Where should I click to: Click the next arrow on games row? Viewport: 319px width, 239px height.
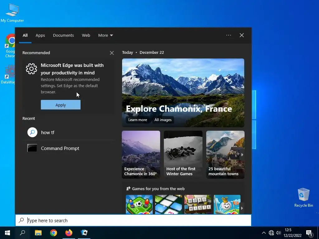coord(242,208)
